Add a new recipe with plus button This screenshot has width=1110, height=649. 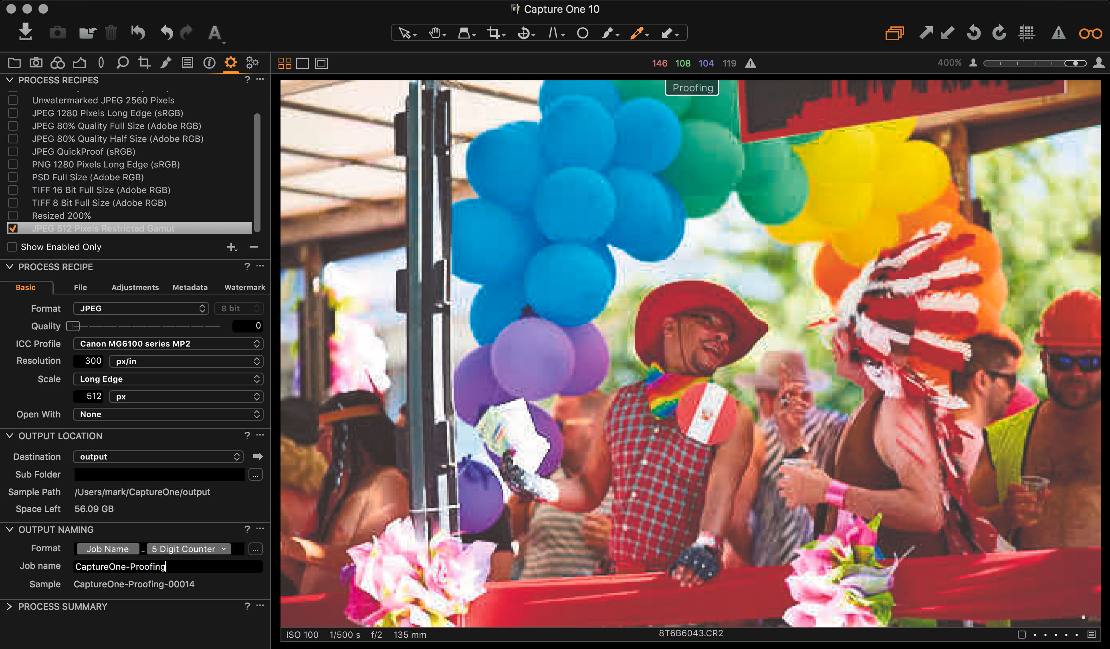[x=231, y=247]
